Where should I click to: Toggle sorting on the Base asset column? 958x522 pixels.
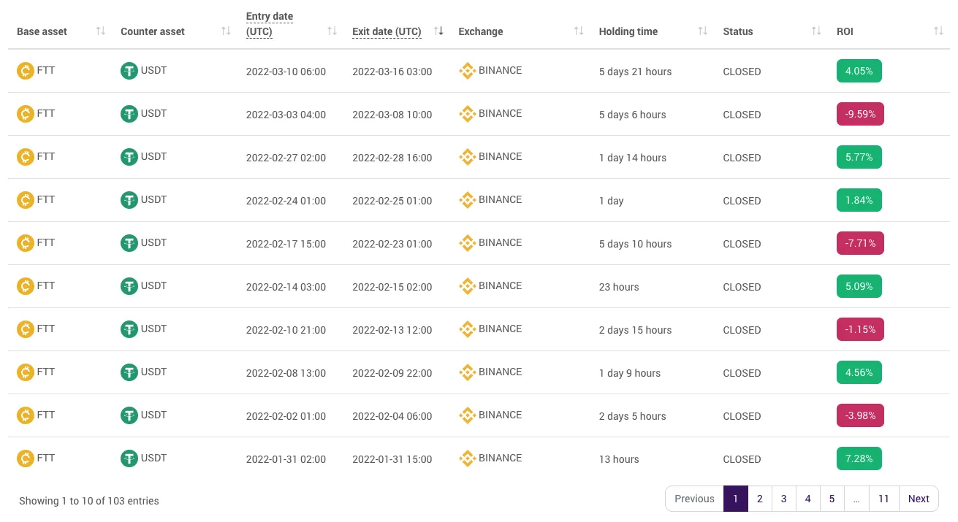100,31
